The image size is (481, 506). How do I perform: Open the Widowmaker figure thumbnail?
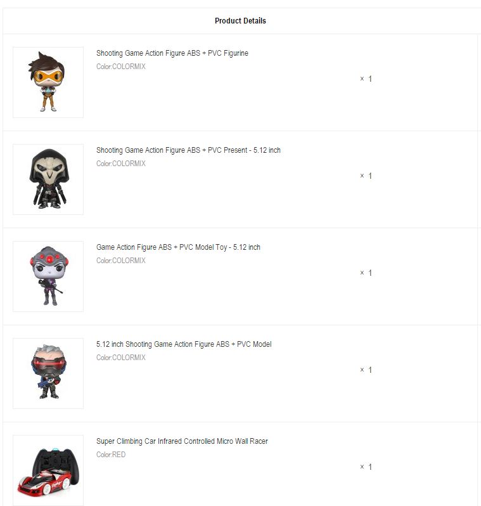[x=48, y=276]
